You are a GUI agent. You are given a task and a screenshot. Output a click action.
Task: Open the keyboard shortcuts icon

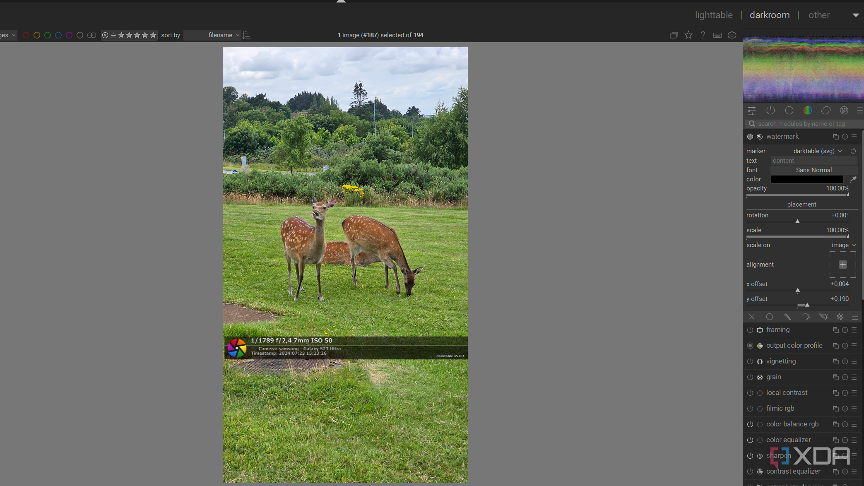pos(717,35)
